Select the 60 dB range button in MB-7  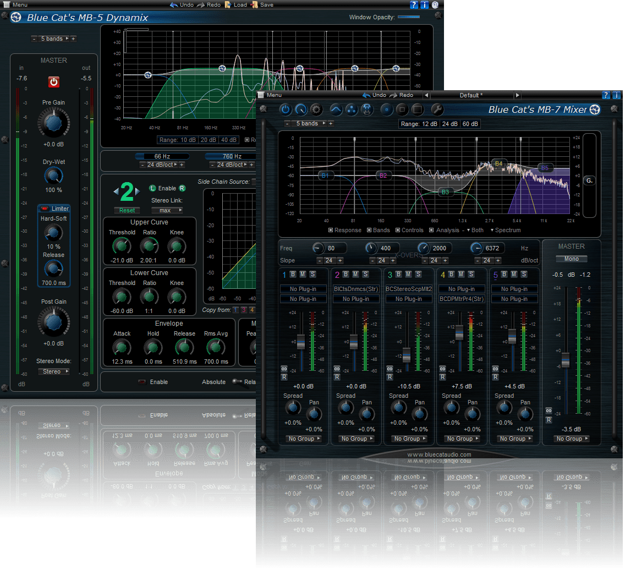(x=469, y=124)
